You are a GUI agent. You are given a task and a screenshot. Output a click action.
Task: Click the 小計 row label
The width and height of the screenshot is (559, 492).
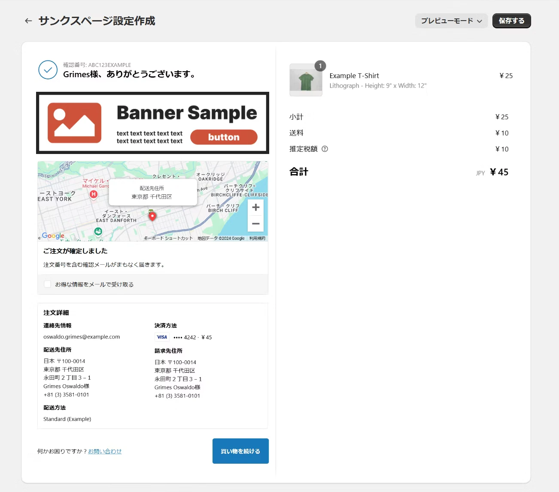[296, 117]
